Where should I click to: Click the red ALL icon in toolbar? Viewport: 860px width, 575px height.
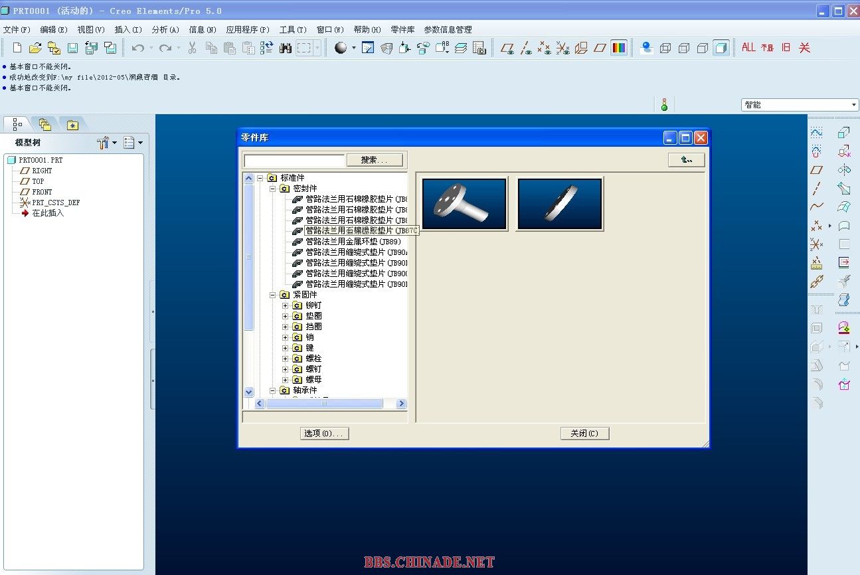748,48
